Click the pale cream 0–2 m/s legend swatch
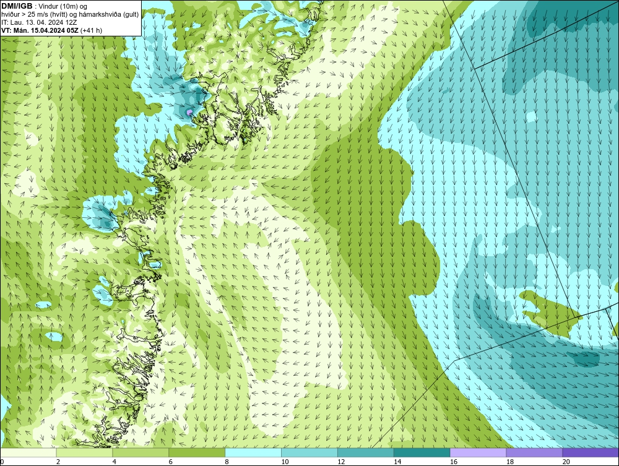The width and height of the screenshot is (619, 466). pos(28,452)
